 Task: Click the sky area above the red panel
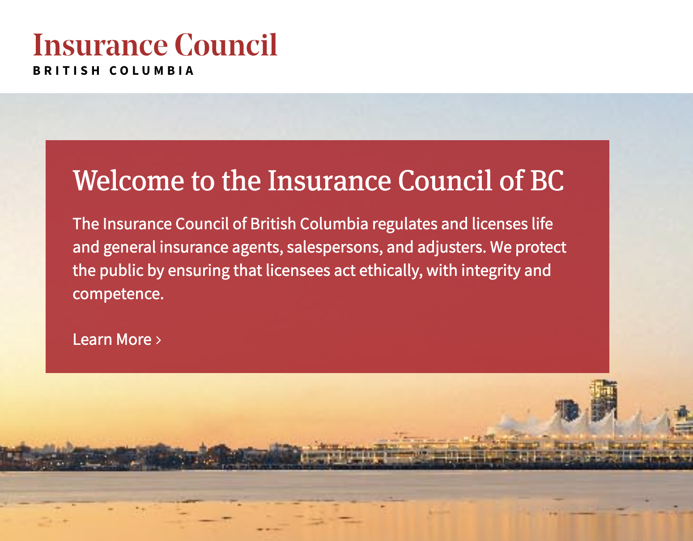(346, 116)
